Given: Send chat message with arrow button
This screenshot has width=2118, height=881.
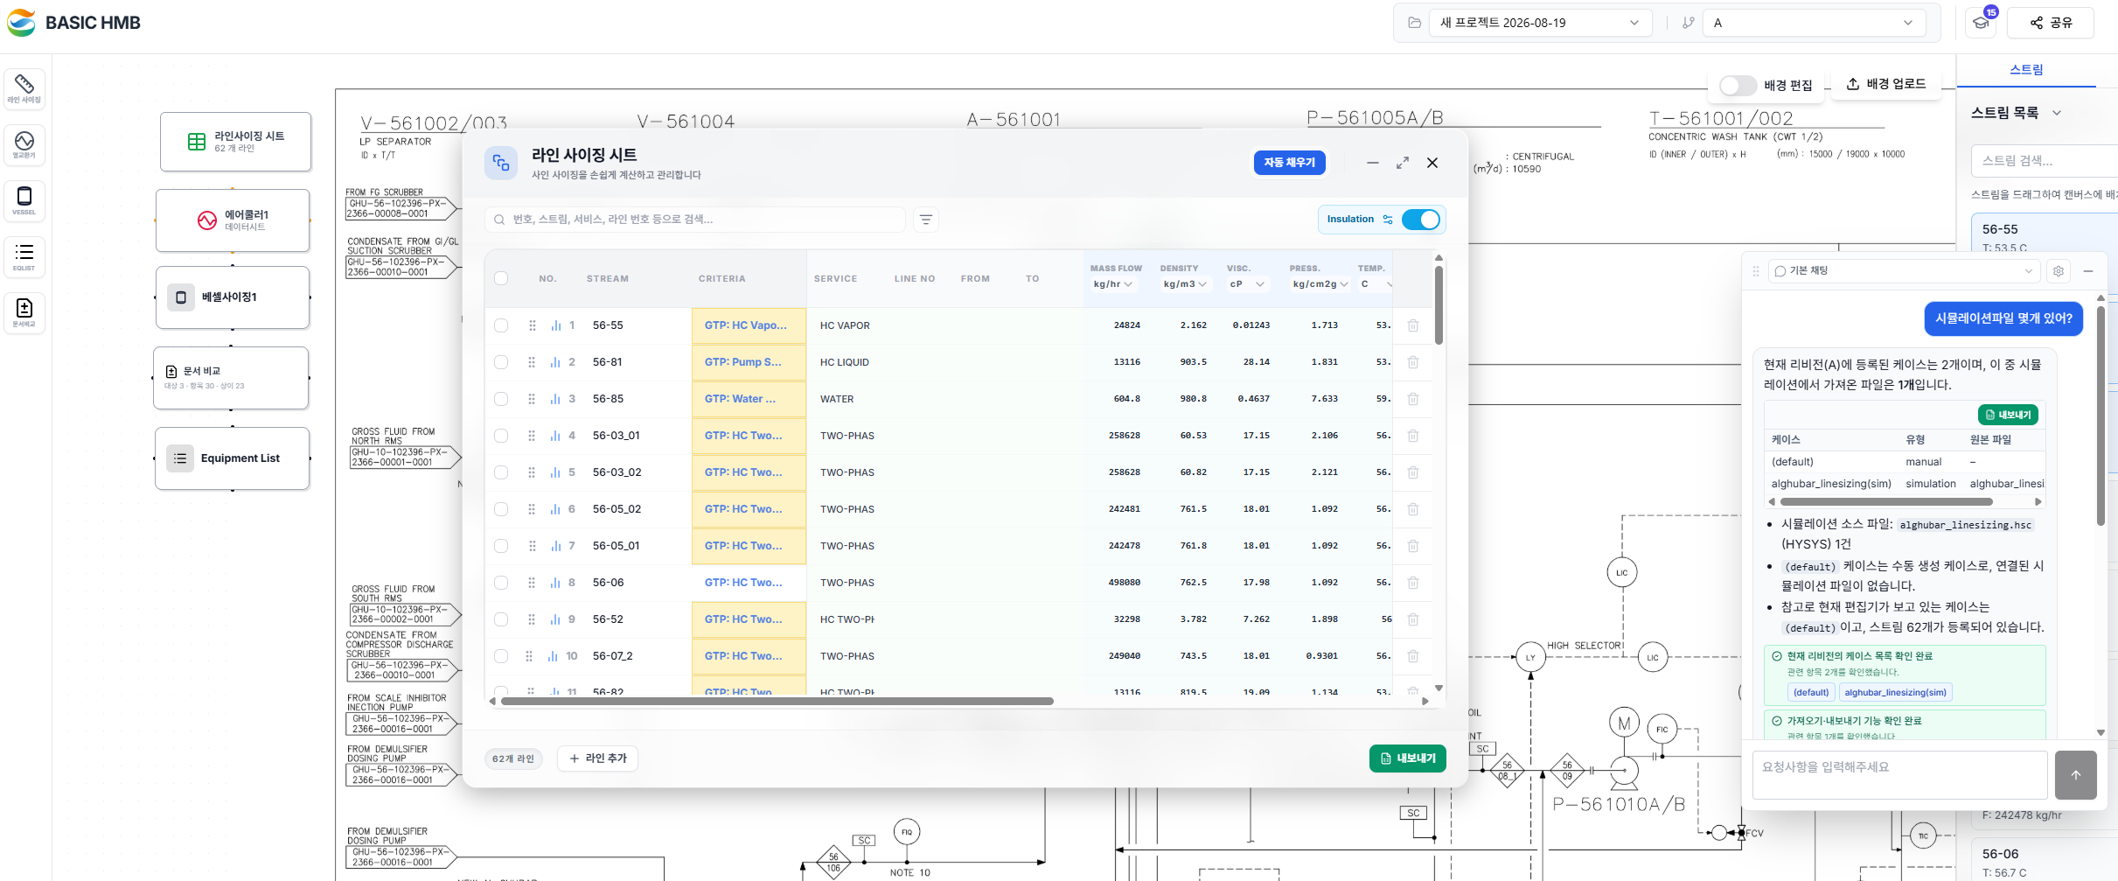Looking at the screenshot, I should click(x=2076, y=775).
